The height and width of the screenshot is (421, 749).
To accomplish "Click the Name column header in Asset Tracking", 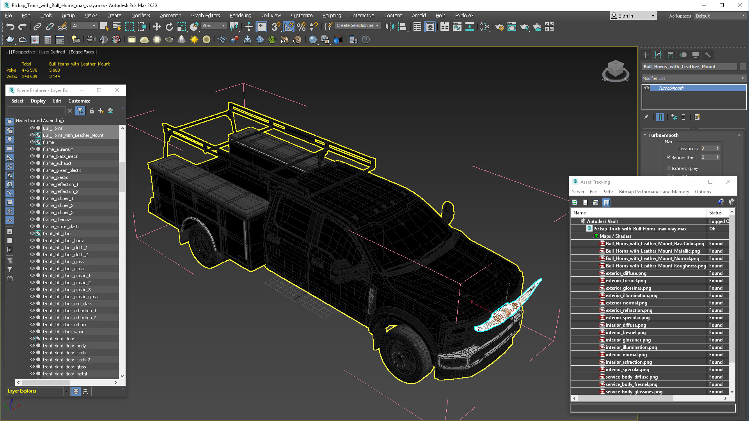I will click(639, 213).
